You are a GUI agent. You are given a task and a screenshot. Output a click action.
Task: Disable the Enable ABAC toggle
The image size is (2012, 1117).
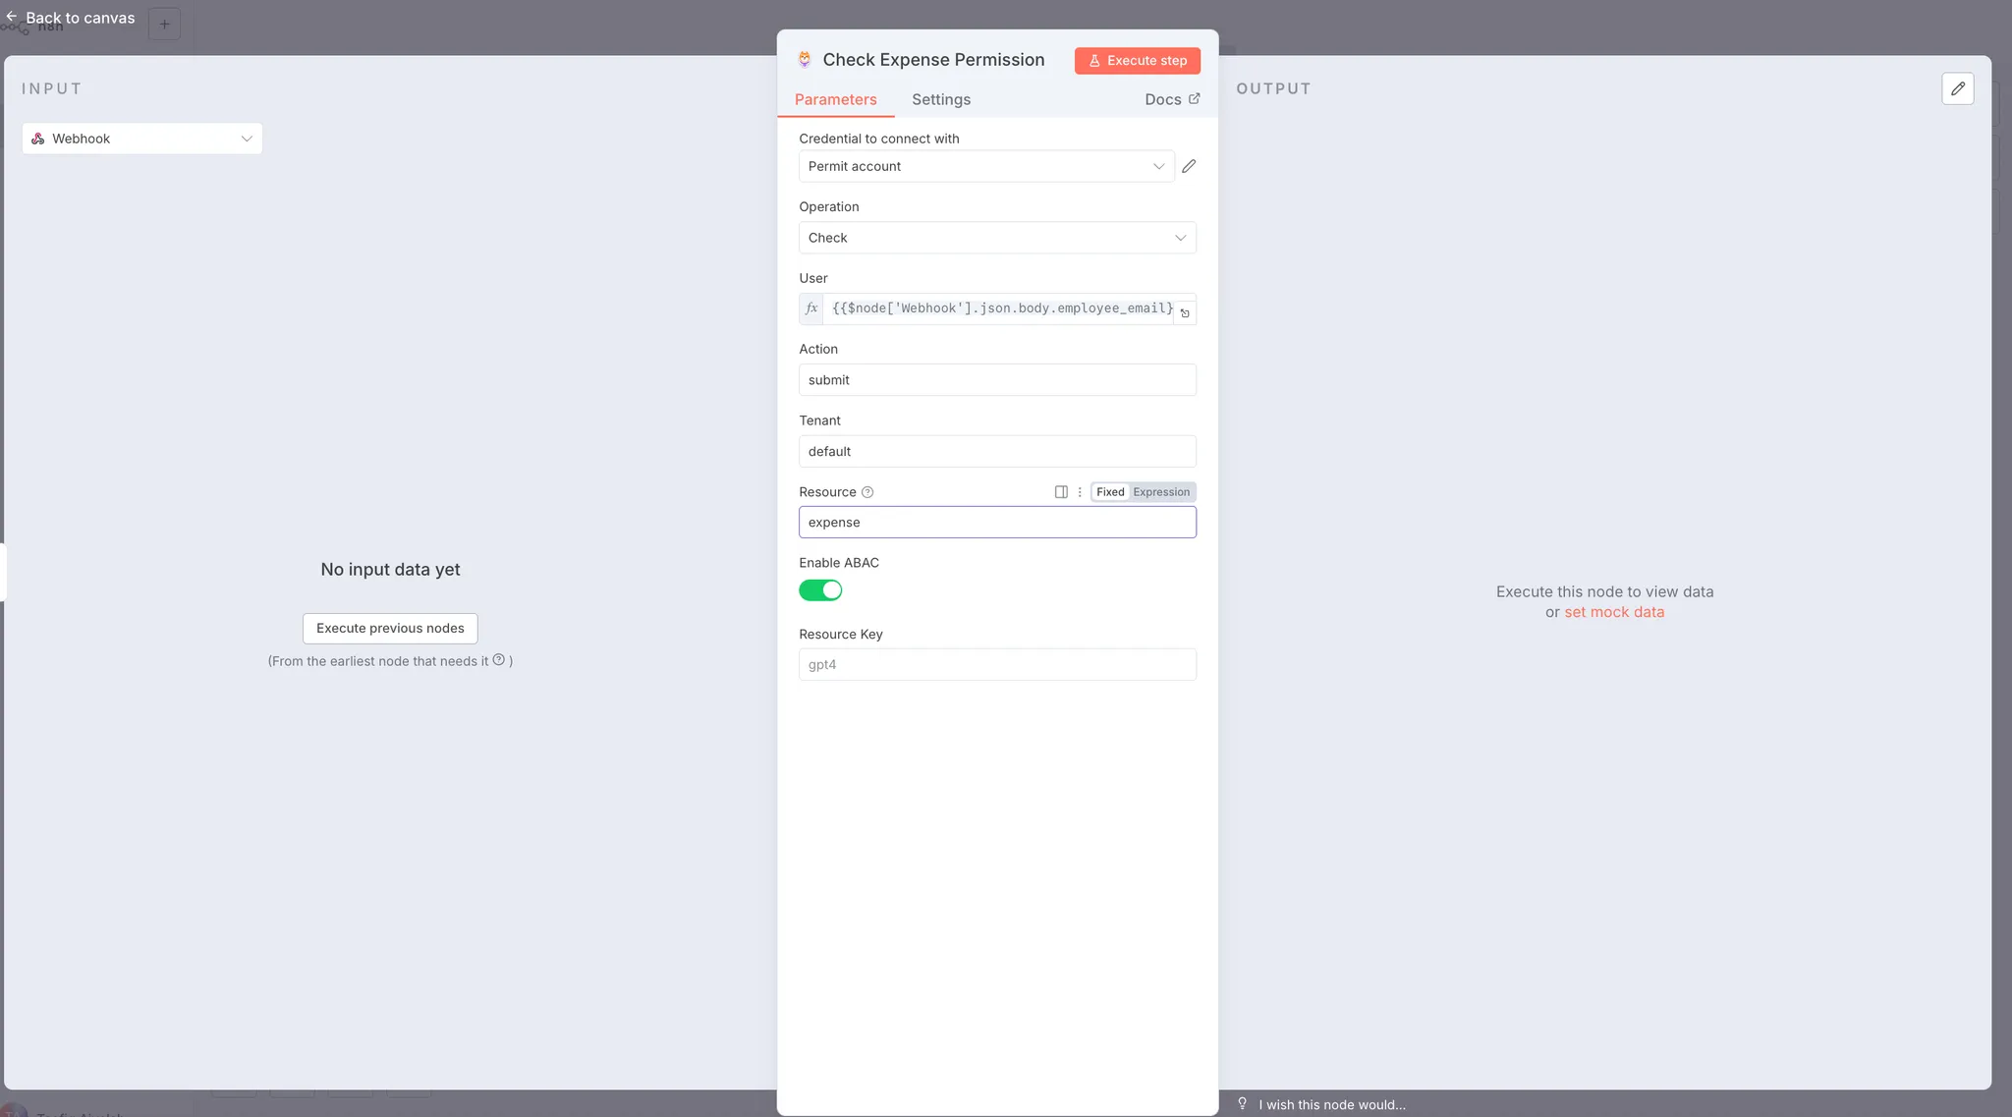[x=820, y=590]
